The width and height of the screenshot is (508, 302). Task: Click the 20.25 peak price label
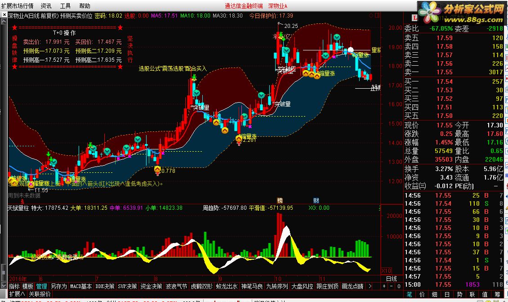[x=291, y=26]
